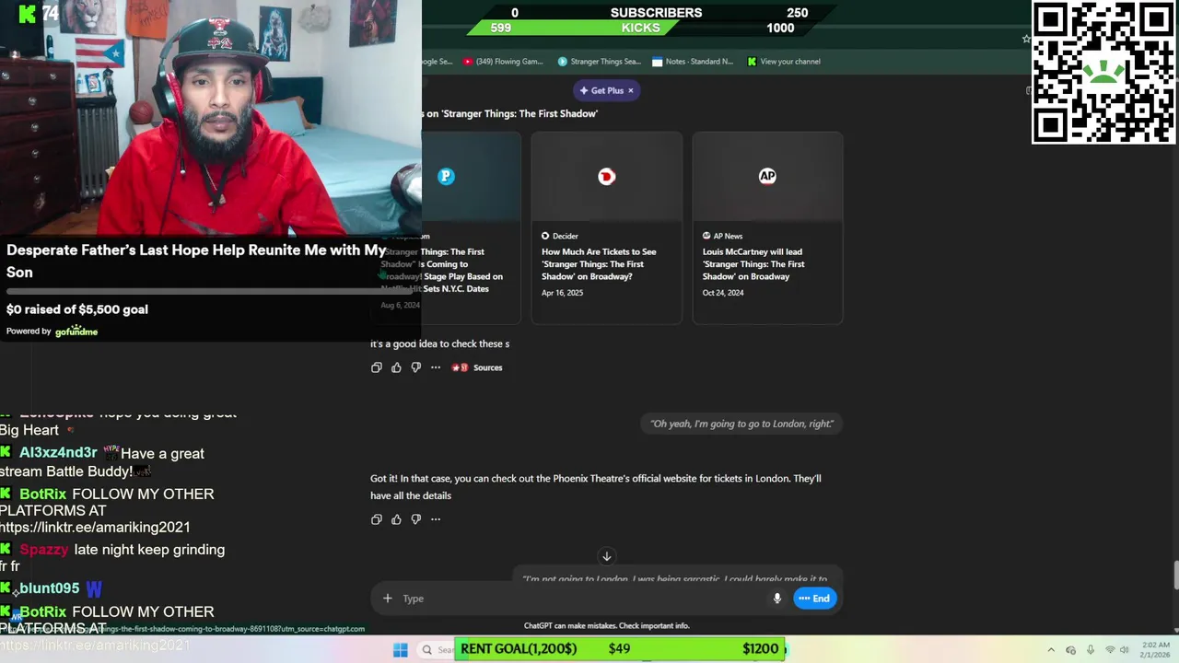
Task: Click Spazzy username in chat
Action: click(44, 550)
